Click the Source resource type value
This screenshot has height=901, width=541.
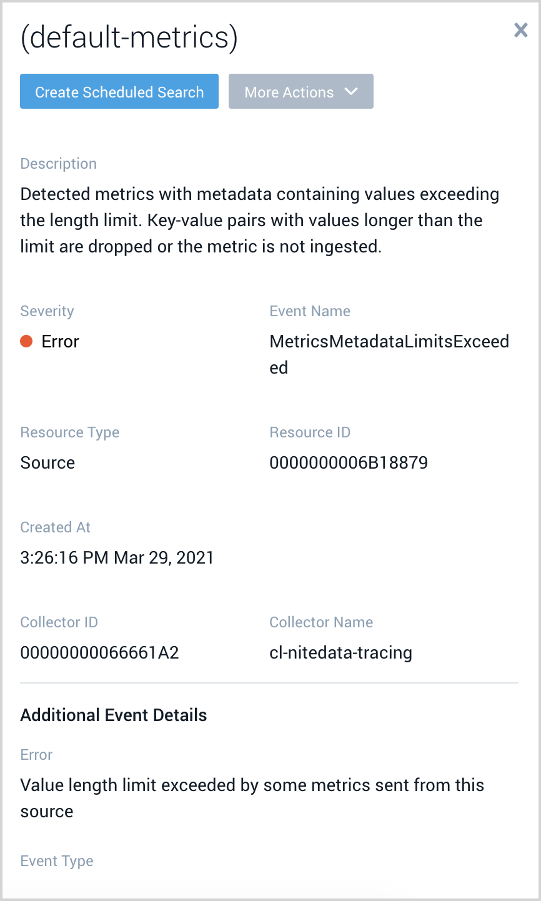point(47,462)
